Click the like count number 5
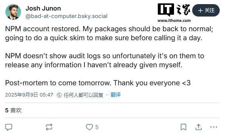 [97, 127]
